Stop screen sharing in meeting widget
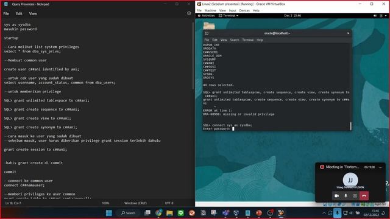Viewport: 390px width, 219px height. coord(355,196)
